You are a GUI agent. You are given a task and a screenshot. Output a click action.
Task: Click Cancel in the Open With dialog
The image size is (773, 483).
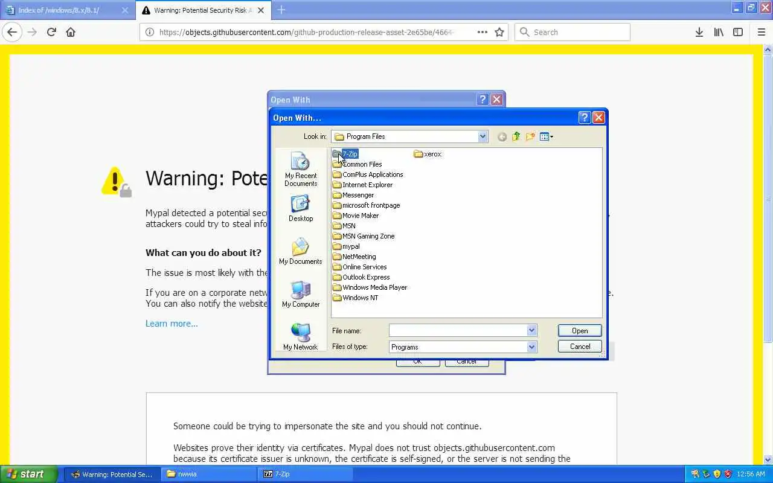pyautogui.click(x=580, y=346)
